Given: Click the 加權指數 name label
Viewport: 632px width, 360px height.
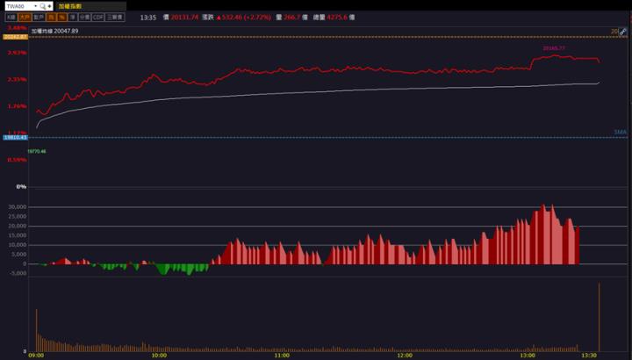Looking at the screenshot, I should [72, 5].
